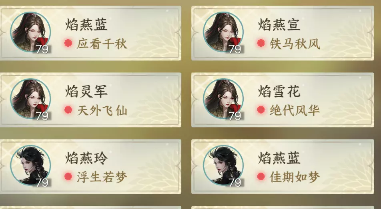Click red status dot before 应看千秋
Viewport: 381px width, 209px height.
pyautogui.click(x=68, y=44)
